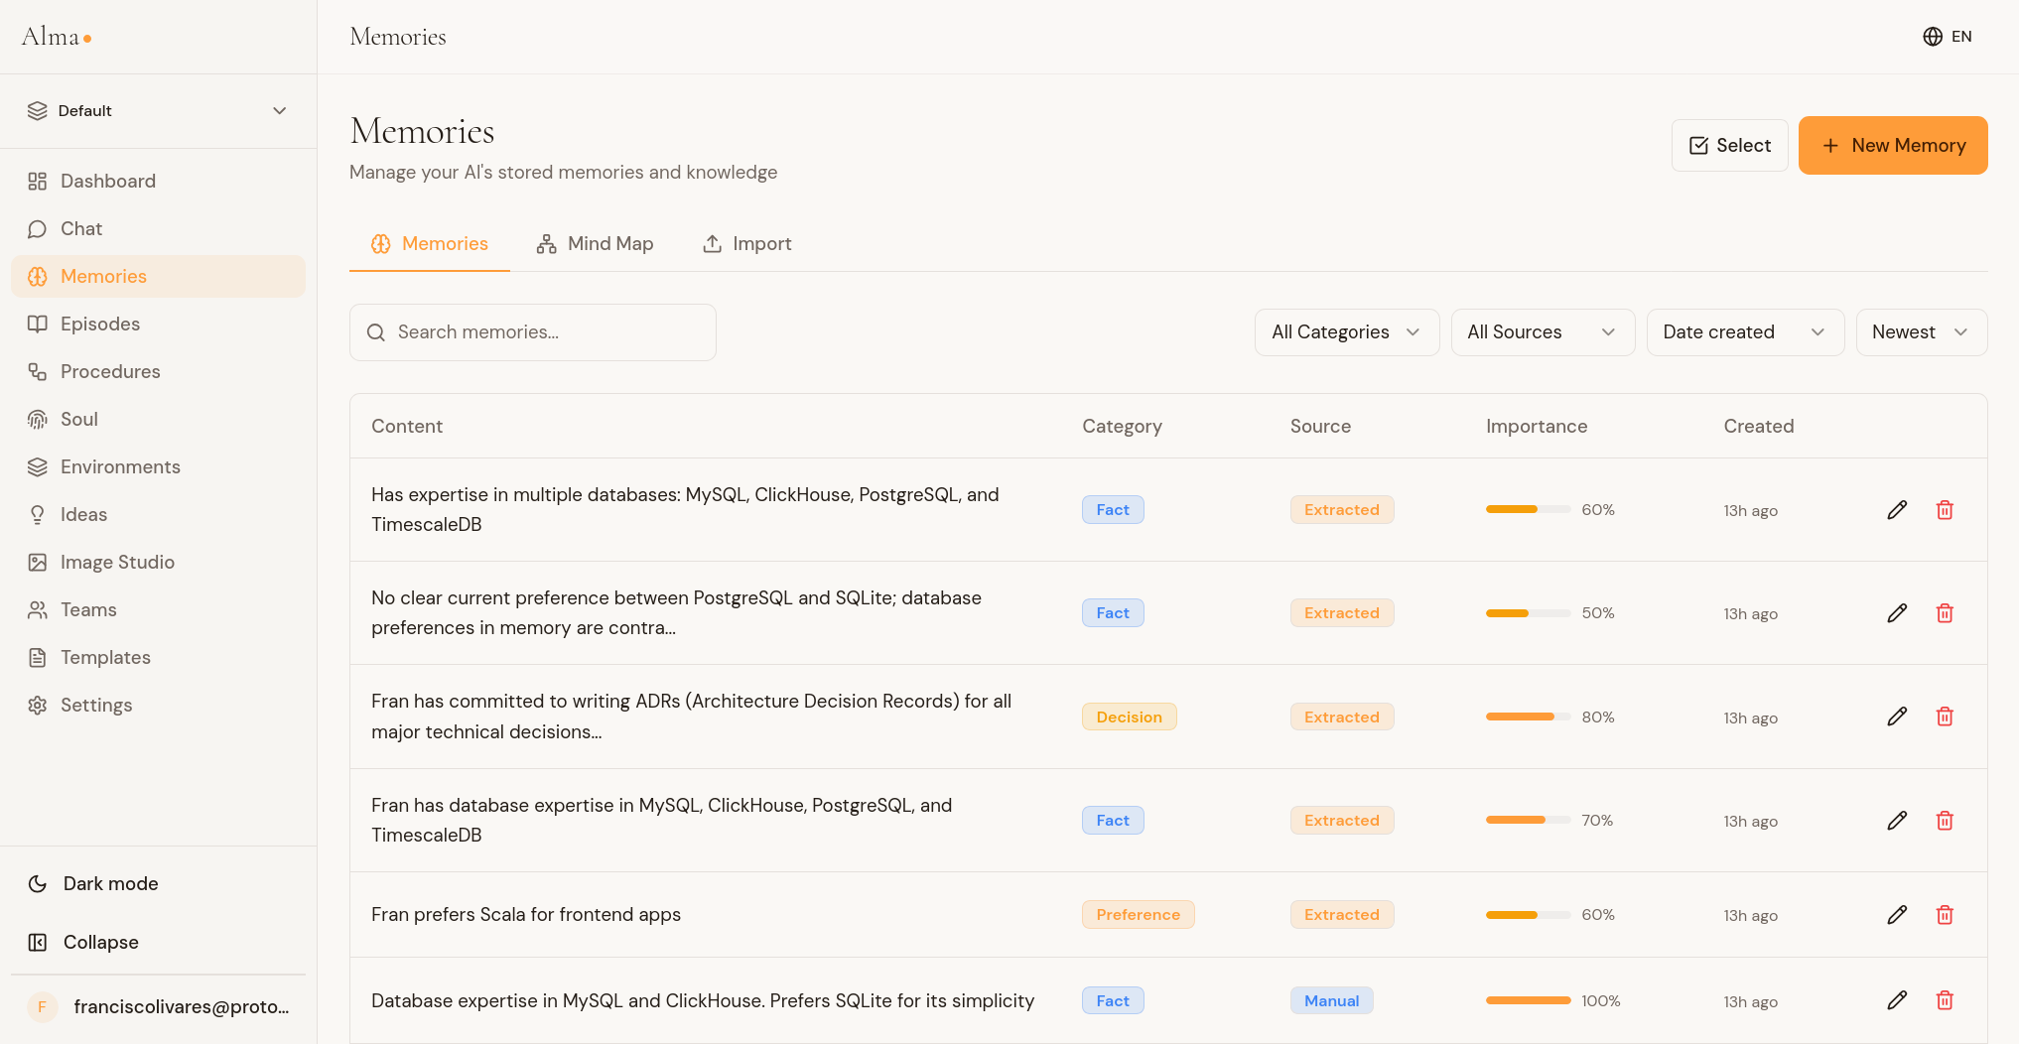Edit the 'No clear current preference' memory
The width and height of the screenshot is (2019, 1044).
click(1897, 613)
